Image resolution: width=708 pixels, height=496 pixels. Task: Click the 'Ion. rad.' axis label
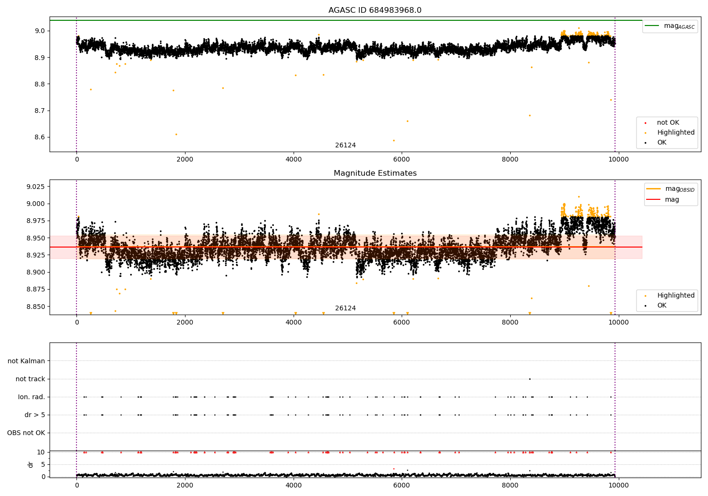[32, 397]
